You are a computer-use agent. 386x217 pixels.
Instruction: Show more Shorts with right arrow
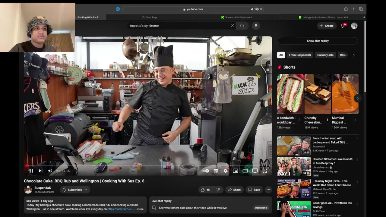[x=358, y=98]
